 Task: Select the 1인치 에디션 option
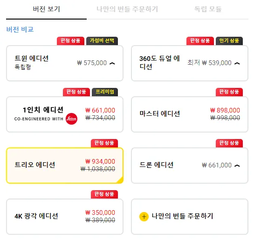[65, 114]
